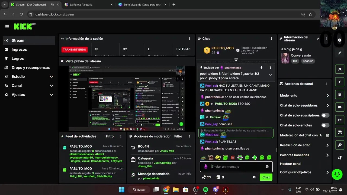Open the Just Chatting category link
The height and width of the screenshot is (195, 347).
click(163, 163)
